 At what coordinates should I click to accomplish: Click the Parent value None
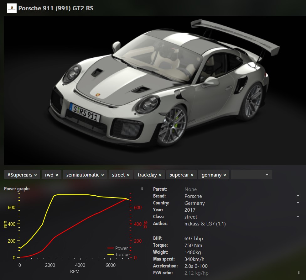(x=190, y=189)
